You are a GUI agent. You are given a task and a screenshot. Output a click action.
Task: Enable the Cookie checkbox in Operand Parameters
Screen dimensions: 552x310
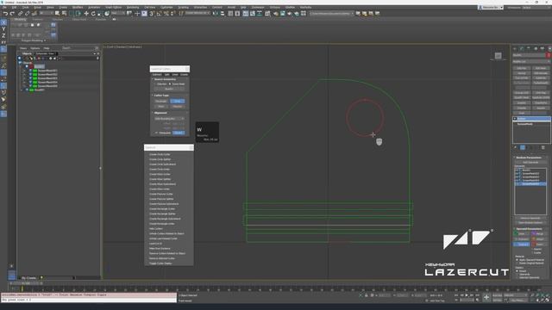pyautogui.click(x=532, y=252)
